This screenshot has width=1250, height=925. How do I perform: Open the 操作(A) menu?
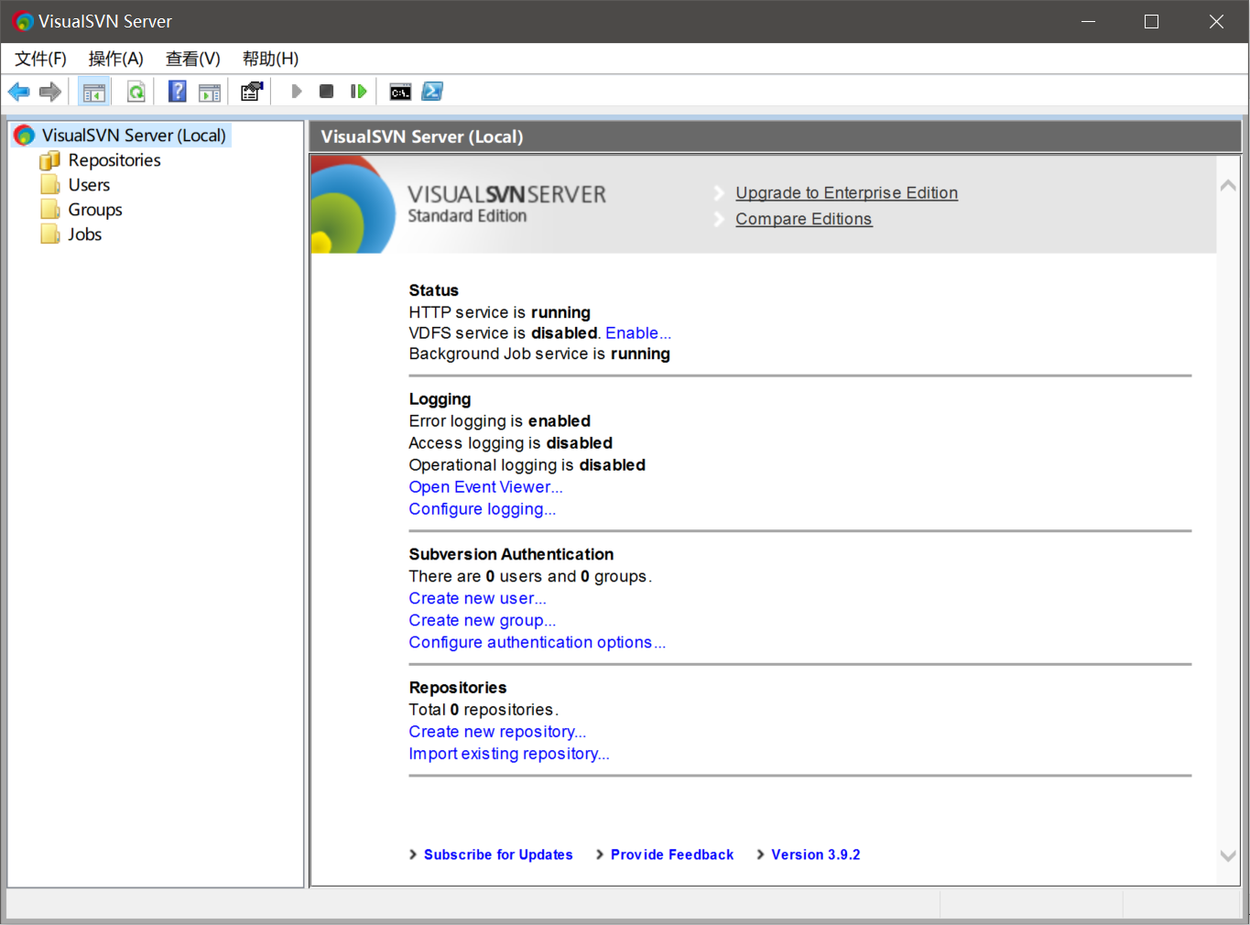click(115, 59)
